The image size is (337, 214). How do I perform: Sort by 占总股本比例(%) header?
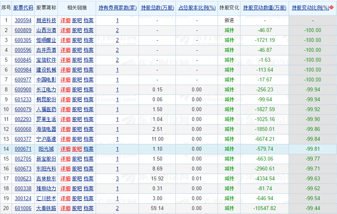click(197, 8)
